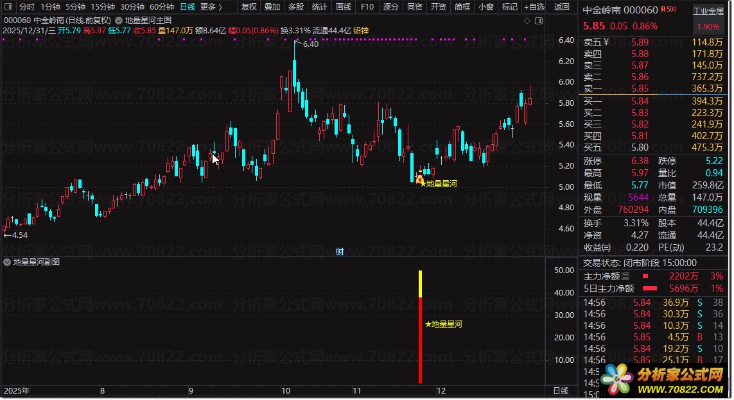The image size is (734, 400).
Task: Click the 4.54 low price label
Action: [20, 235]
